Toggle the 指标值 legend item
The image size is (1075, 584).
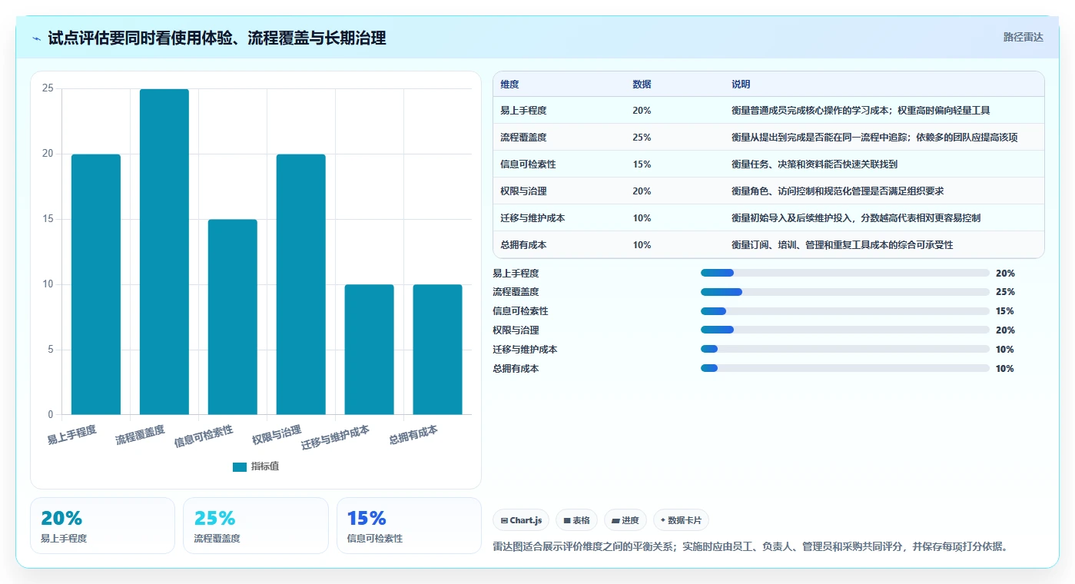click(256, 466)
